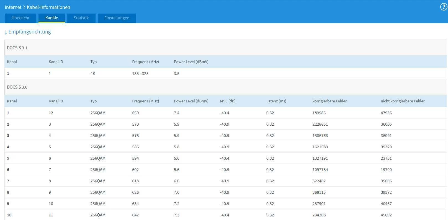The height and width of the screenshot is (220, 448).
Task: Click the power level value 7.2
Action: click(x=177, y=204)
